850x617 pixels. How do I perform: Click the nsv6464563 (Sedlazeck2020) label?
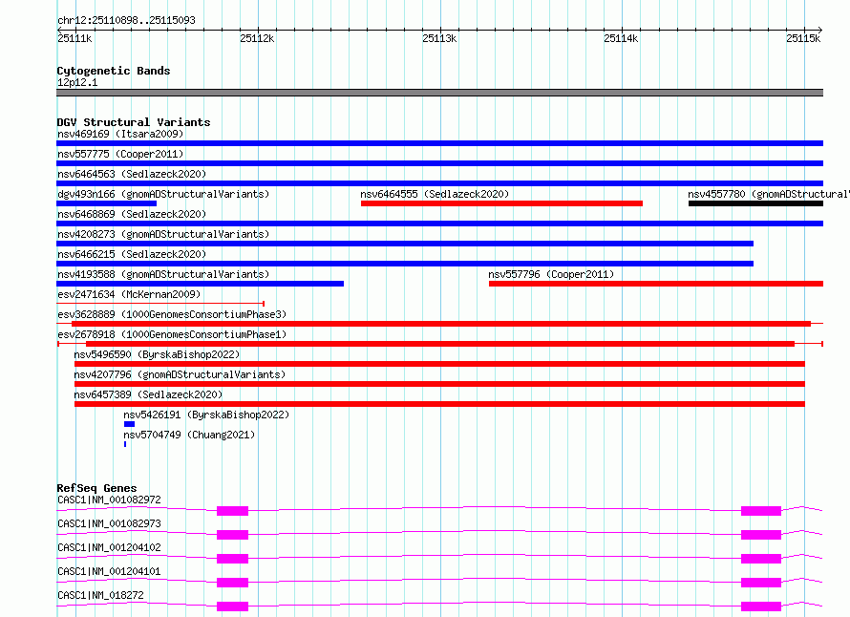(x=132, y=174)
